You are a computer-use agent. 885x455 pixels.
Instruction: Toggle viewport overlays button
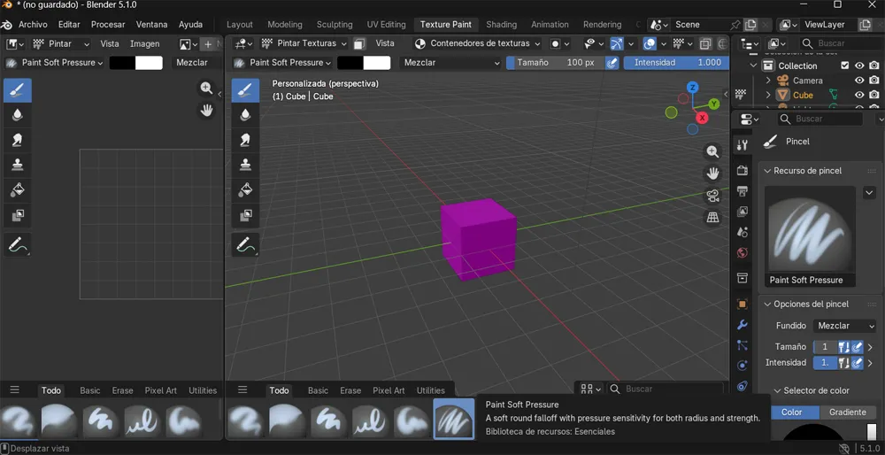pyautogui.click(x=650, y=43)
